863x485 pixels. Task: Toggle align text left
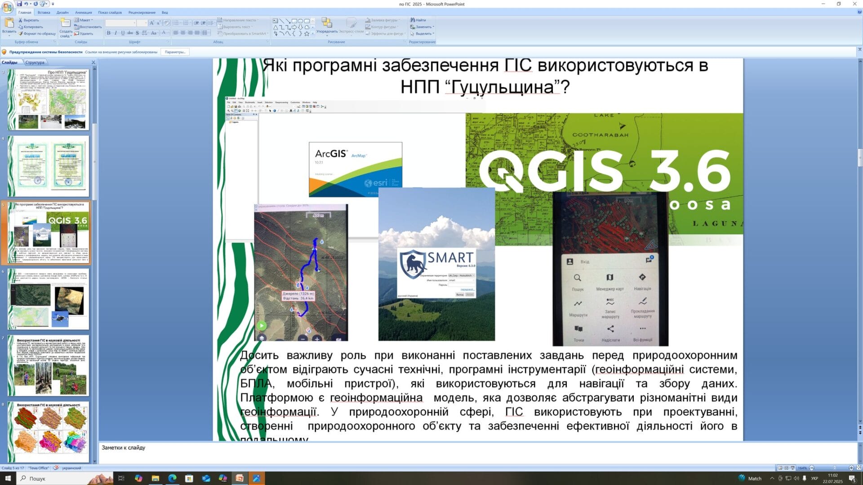(176, 33)
